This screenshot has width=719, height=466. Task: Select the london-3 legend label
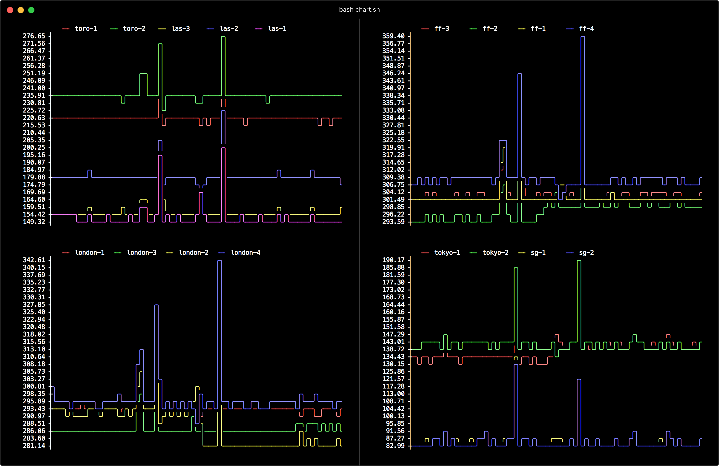142,252
